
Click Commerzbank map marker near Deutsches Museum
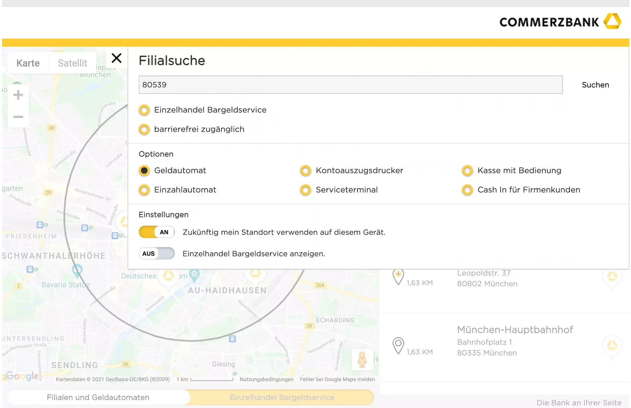[168, 278]
